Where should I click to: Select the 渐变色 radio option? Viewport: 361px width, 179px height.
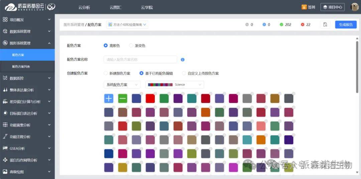tap(131, 46)
